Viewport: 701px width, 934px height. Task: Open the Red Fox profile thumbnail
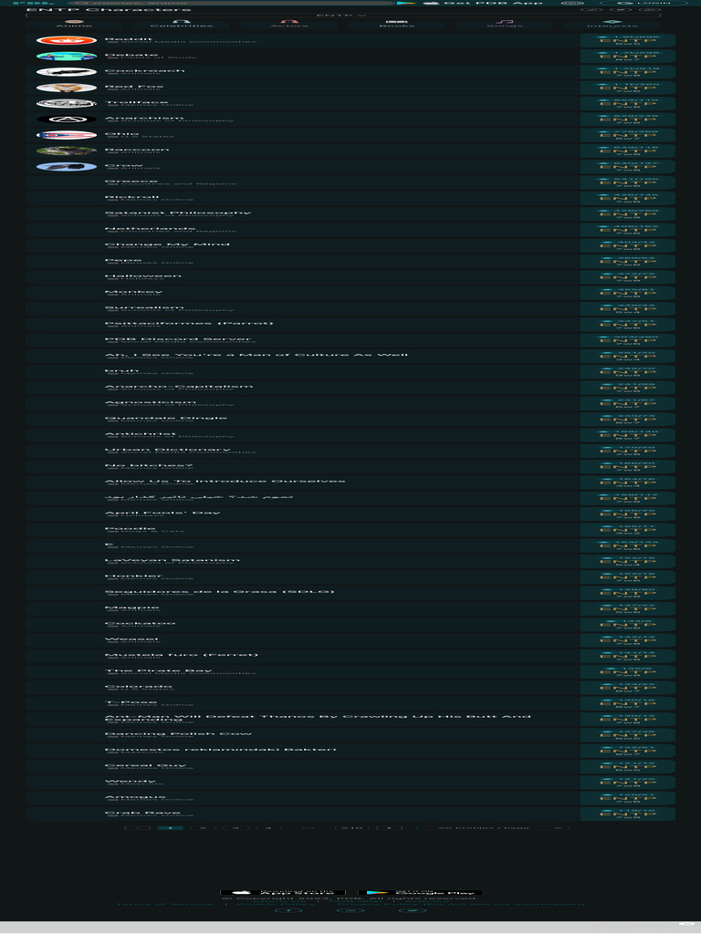pos(66,88)
